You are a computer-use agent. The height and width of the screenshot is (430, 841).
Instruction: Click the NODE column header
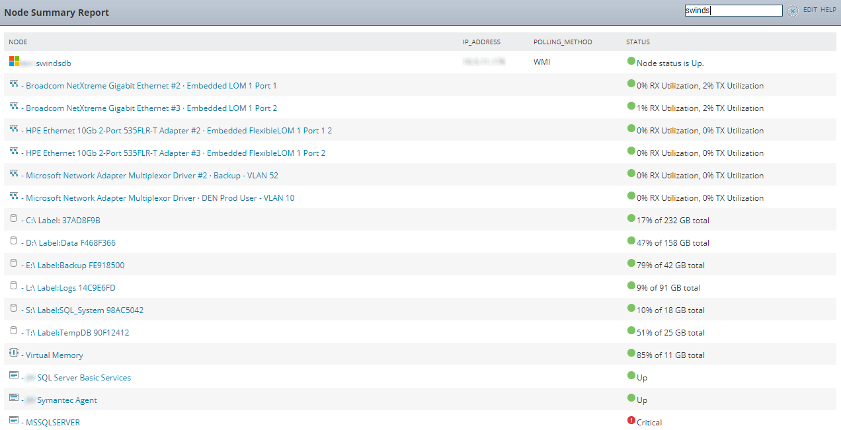click(x=18, y=42)
